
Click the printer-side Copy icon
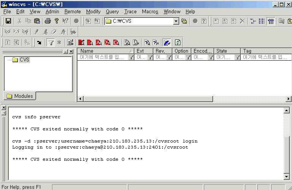(x=28, y=21)
